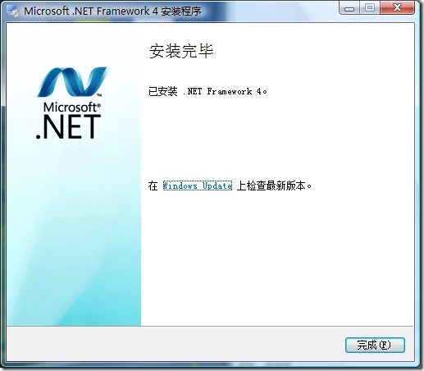Maximize the installer window
This screenshot has height=371, width=424.
coord(370,7)
